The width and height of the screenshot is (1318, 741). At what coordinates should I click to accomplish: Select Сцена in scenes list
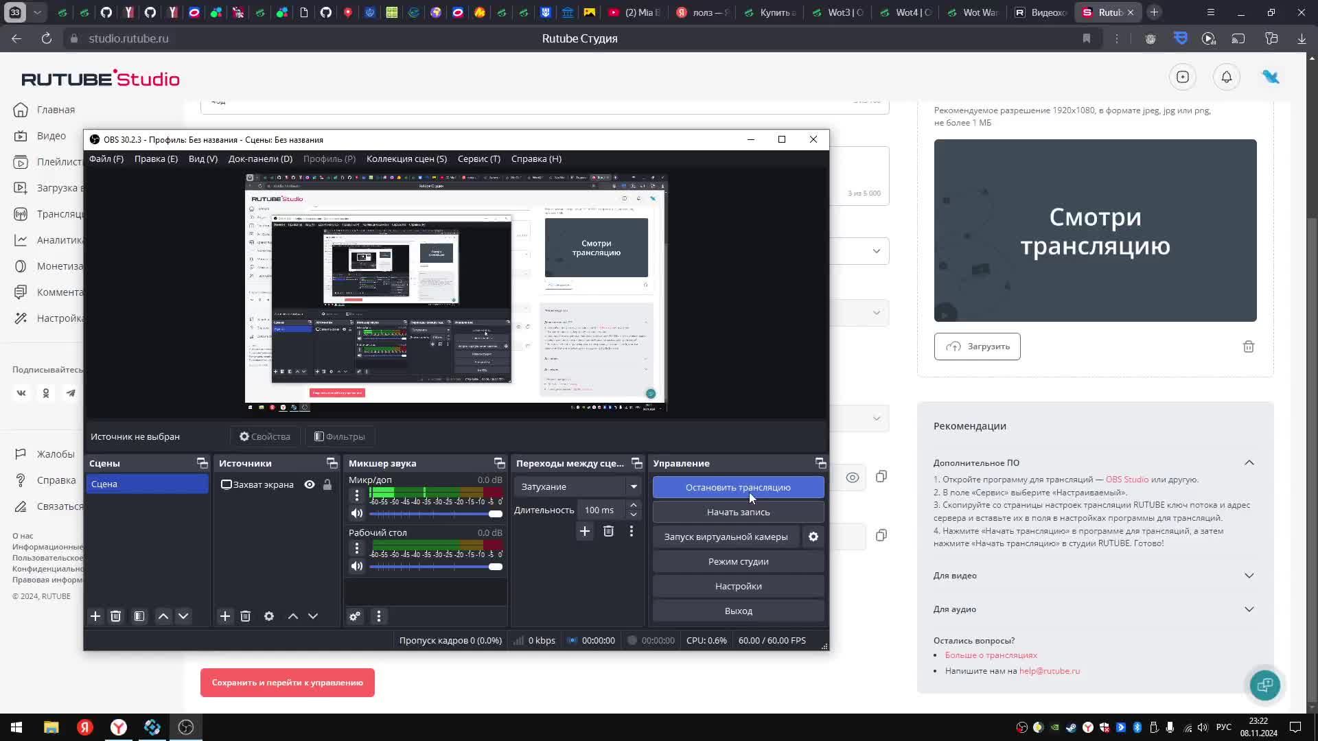[x=147, y=484]
